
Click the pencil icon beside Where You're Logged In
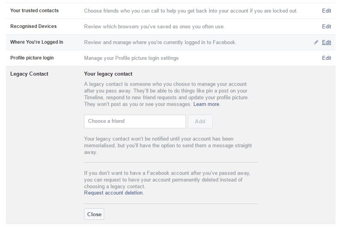[316, 42]
